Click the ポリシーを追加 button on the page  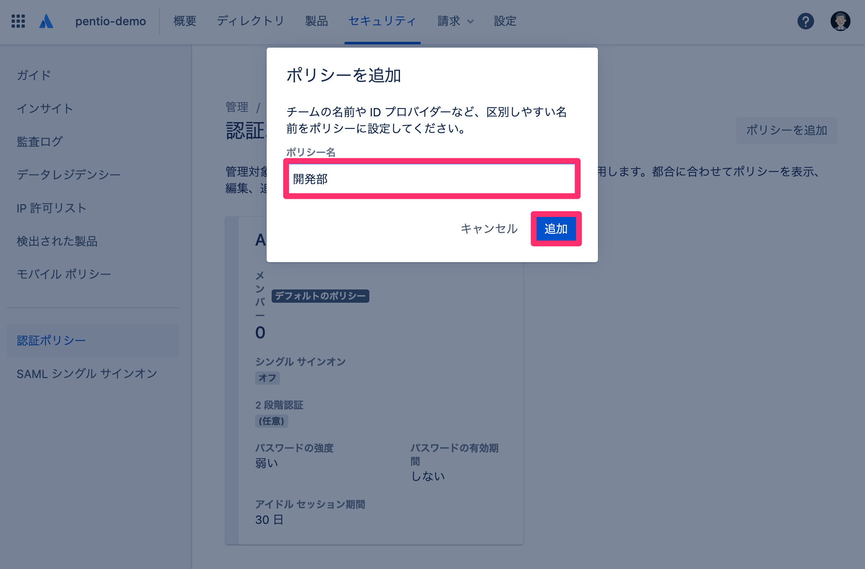coord(786,130)
